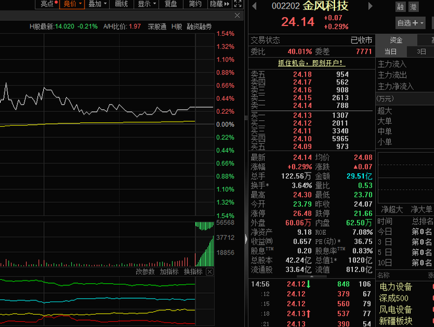Click the 56568 volume axis label

click(x=225, y=222)
